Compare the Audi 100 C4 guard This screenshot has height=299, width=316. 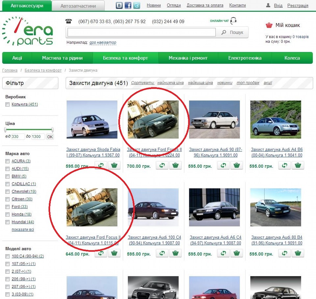coord(162,253)
